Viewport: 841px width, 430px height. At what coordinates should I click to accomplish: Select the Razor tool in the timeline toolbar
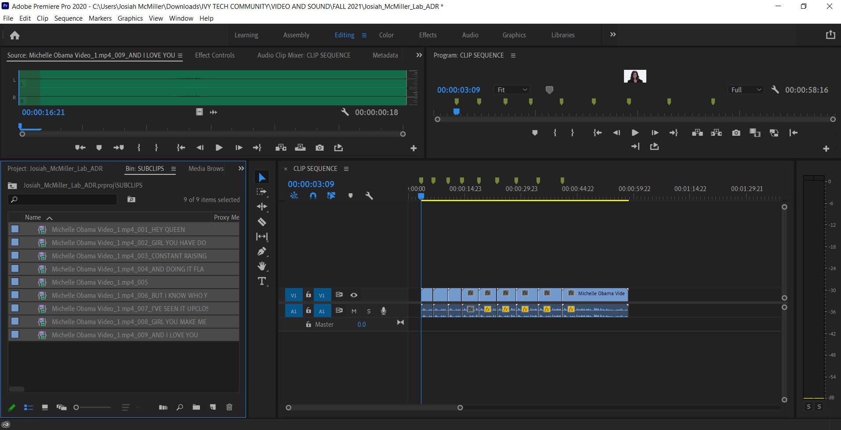click(x=262, y=222)
